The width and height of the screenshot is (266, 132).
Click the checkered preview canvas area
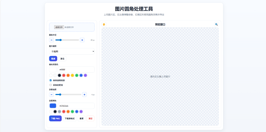click(160, 77)
